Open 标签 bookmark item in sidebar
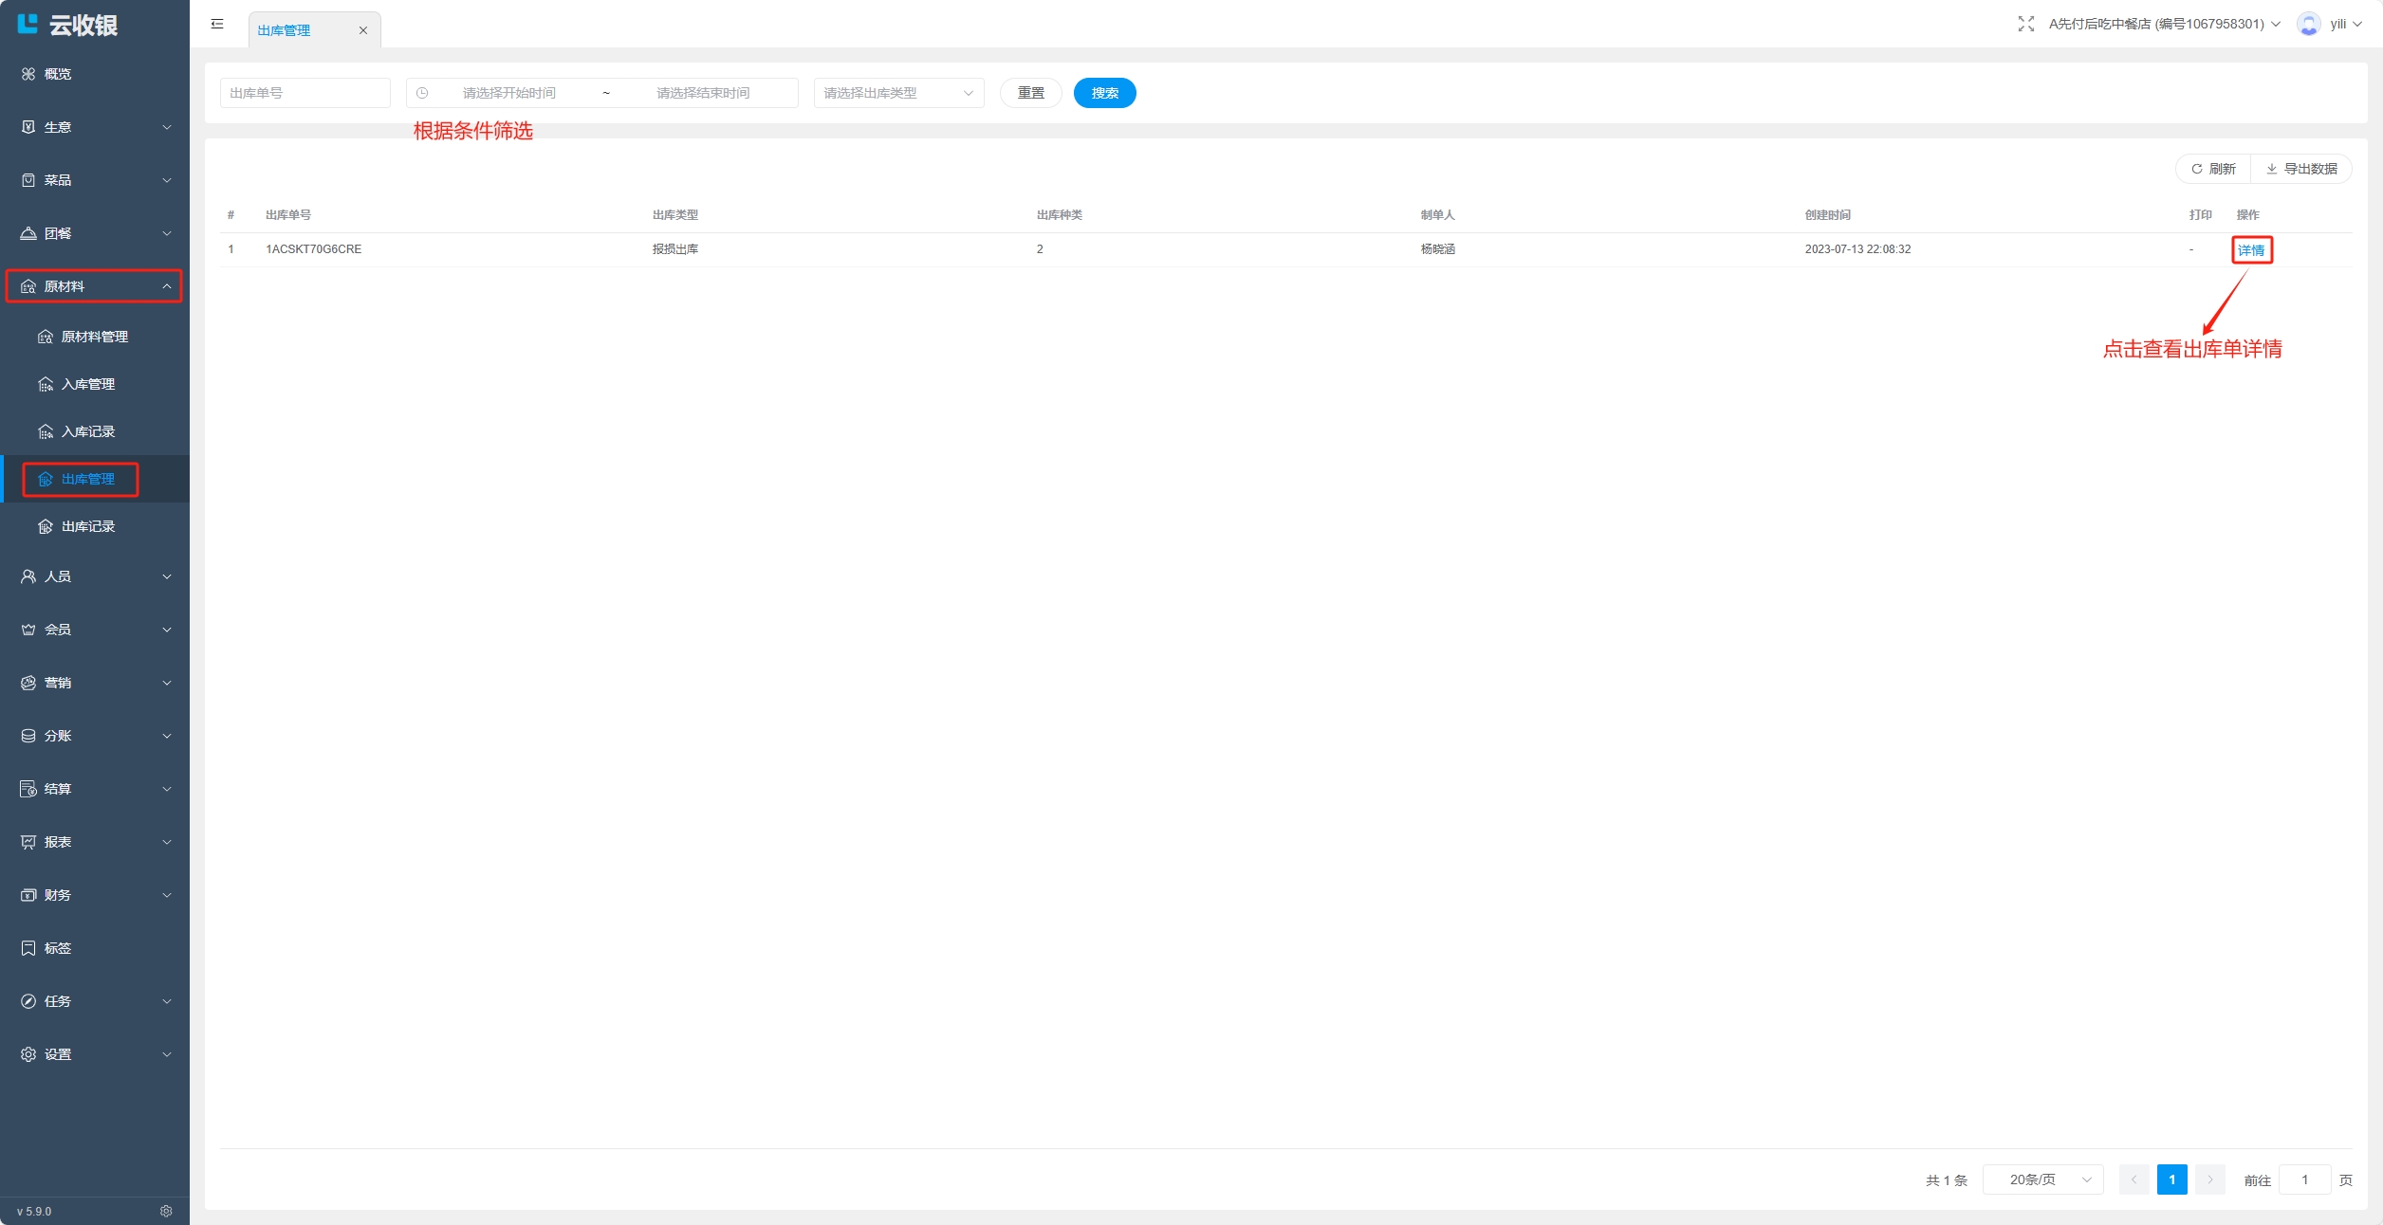This screenshot has width=2383, height=1225. [57, 948]
